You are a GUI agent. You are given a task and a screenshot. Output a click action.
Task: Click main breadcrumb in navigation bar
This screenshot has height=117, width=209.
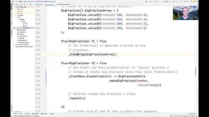click(21, 1)
